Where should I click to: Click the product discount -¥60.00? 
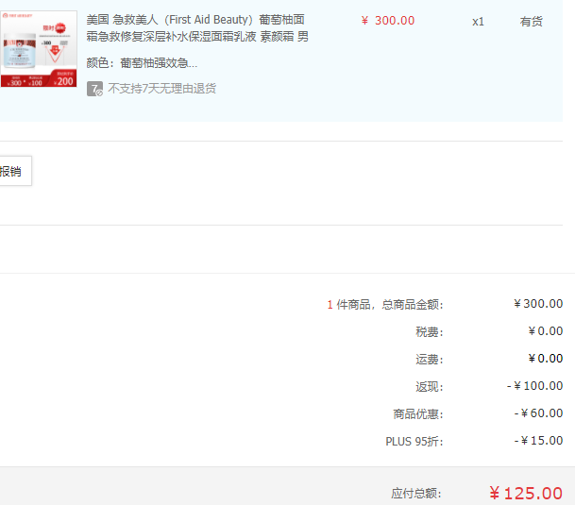(538, 413)
